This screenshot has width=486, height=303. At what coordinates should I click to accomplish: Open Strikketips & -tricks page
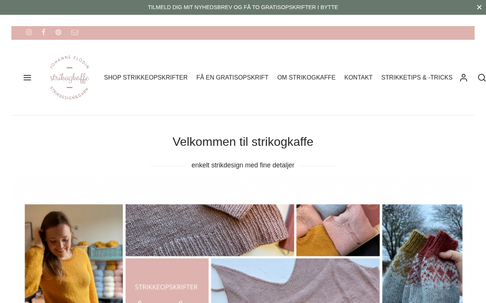(x=417, y=78)
